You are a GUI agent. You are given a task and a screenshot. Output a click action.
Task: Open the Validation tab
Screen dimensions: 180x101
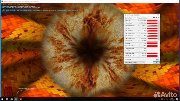(x=145, y=18)
